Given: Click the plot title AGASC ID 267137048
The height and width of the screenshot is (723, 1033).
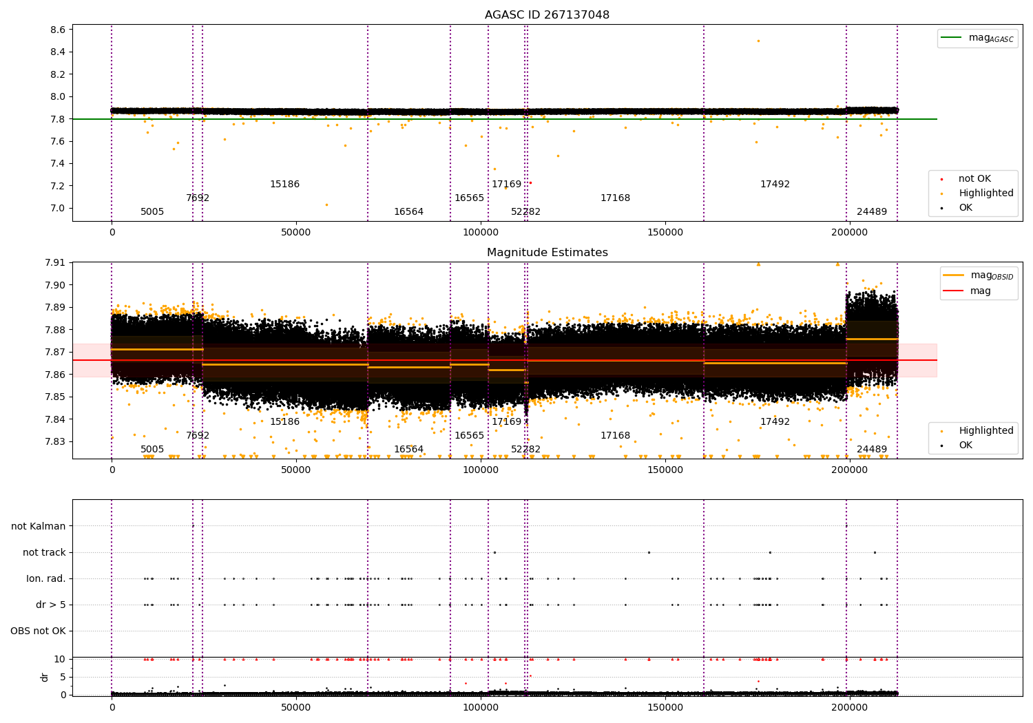Looking at the screenshot, I should (547, 15).
